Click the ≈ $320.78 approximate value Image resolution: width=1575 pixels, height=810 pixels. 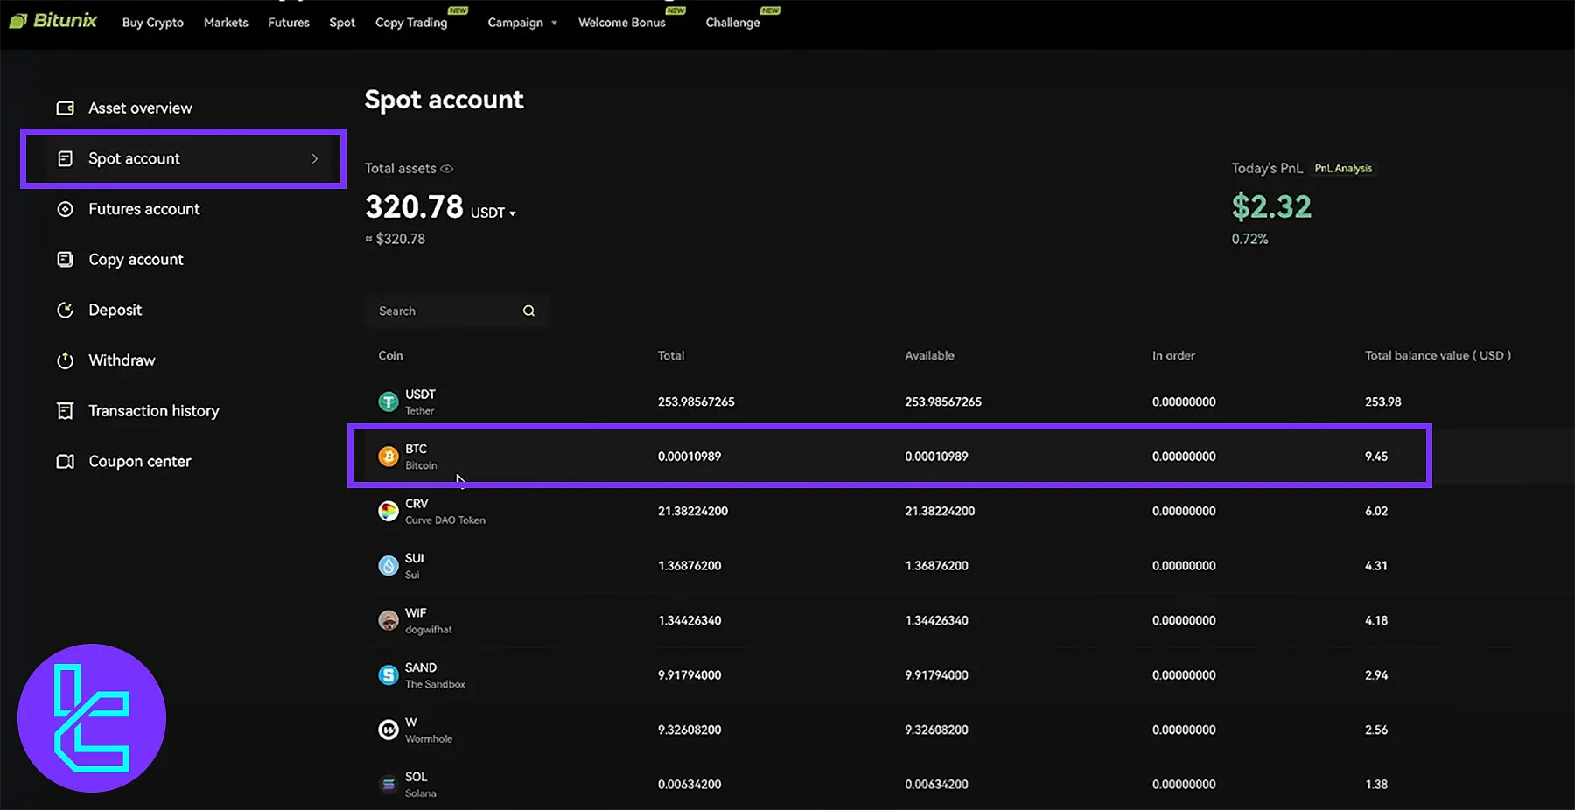(x=395, y=239)
